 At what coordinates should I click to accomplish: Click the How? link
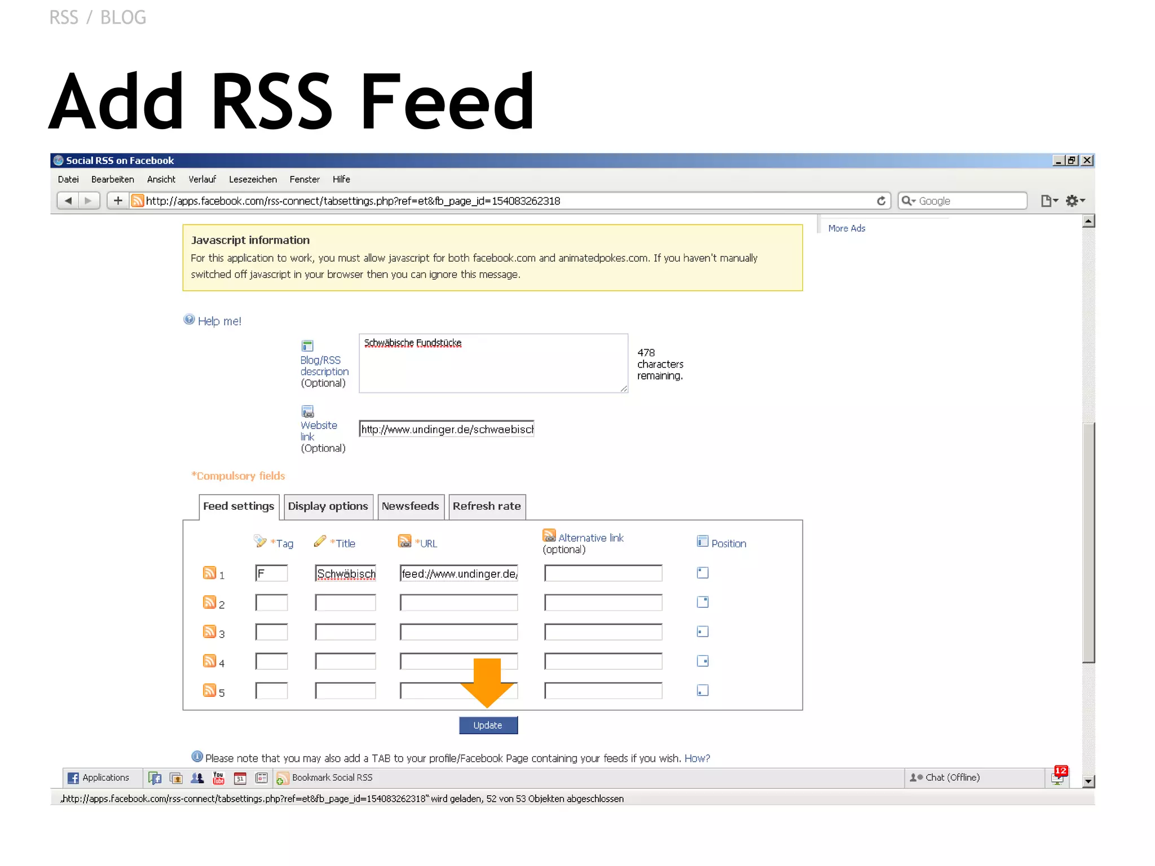pos(697,758)
